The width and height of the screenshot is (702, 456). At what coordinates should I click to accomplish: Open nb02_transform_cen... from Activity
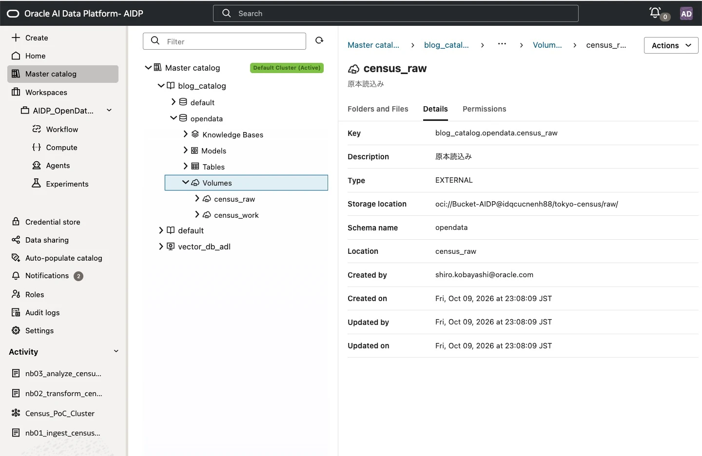pyautogui.click(x=63, y=394)
